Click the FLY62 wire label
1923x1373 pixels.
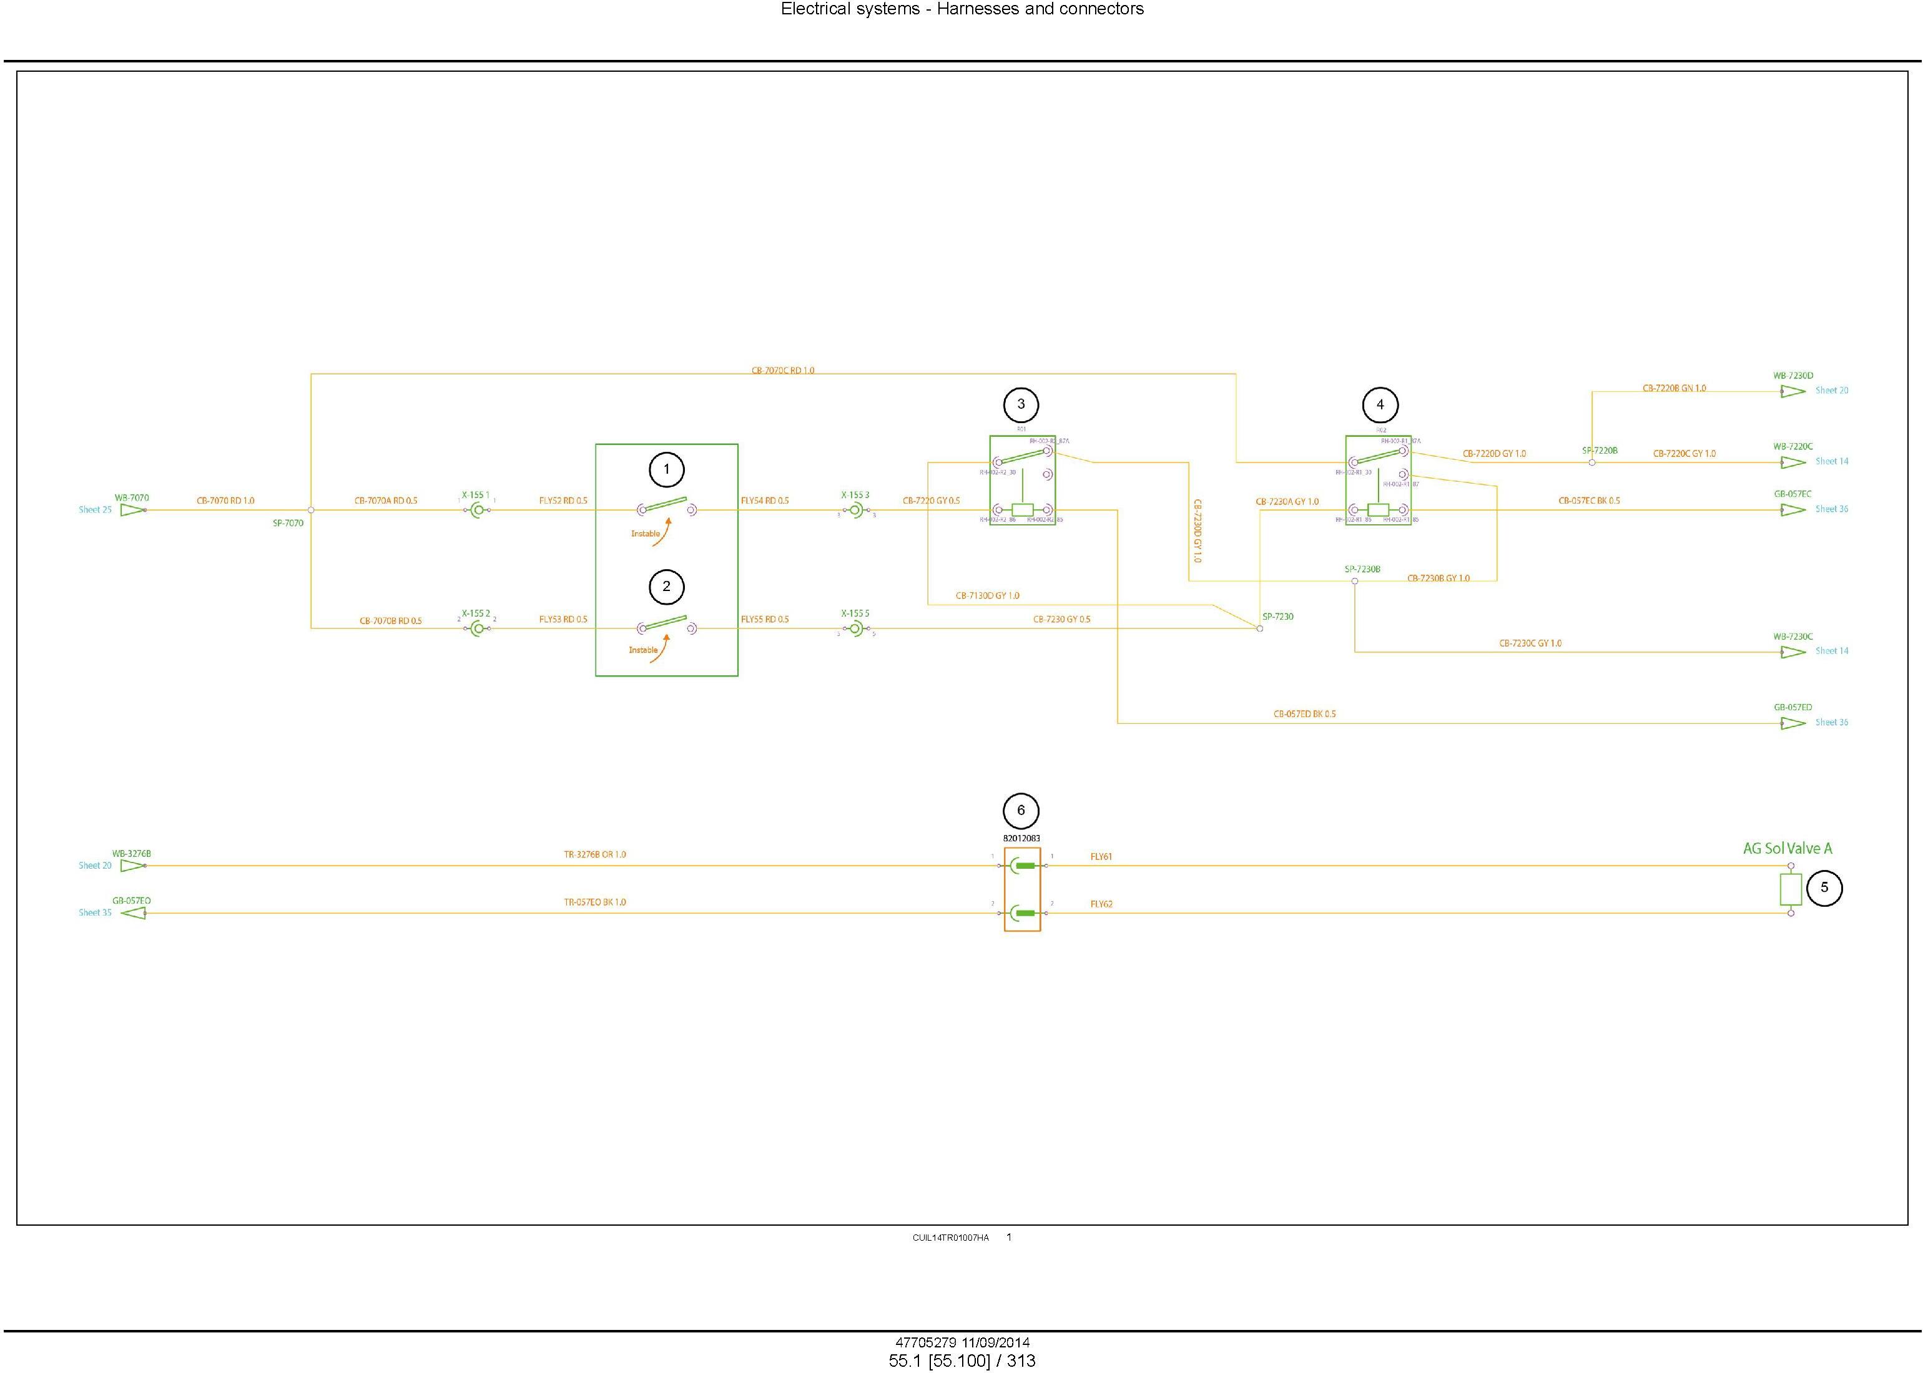[x=1101, y=905]
